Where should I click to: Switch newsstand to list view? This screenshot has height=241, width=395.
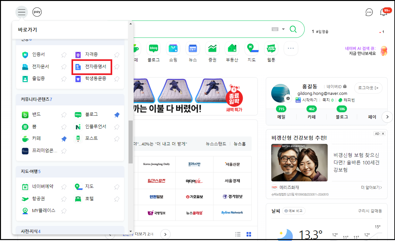[x=238, y=234]
